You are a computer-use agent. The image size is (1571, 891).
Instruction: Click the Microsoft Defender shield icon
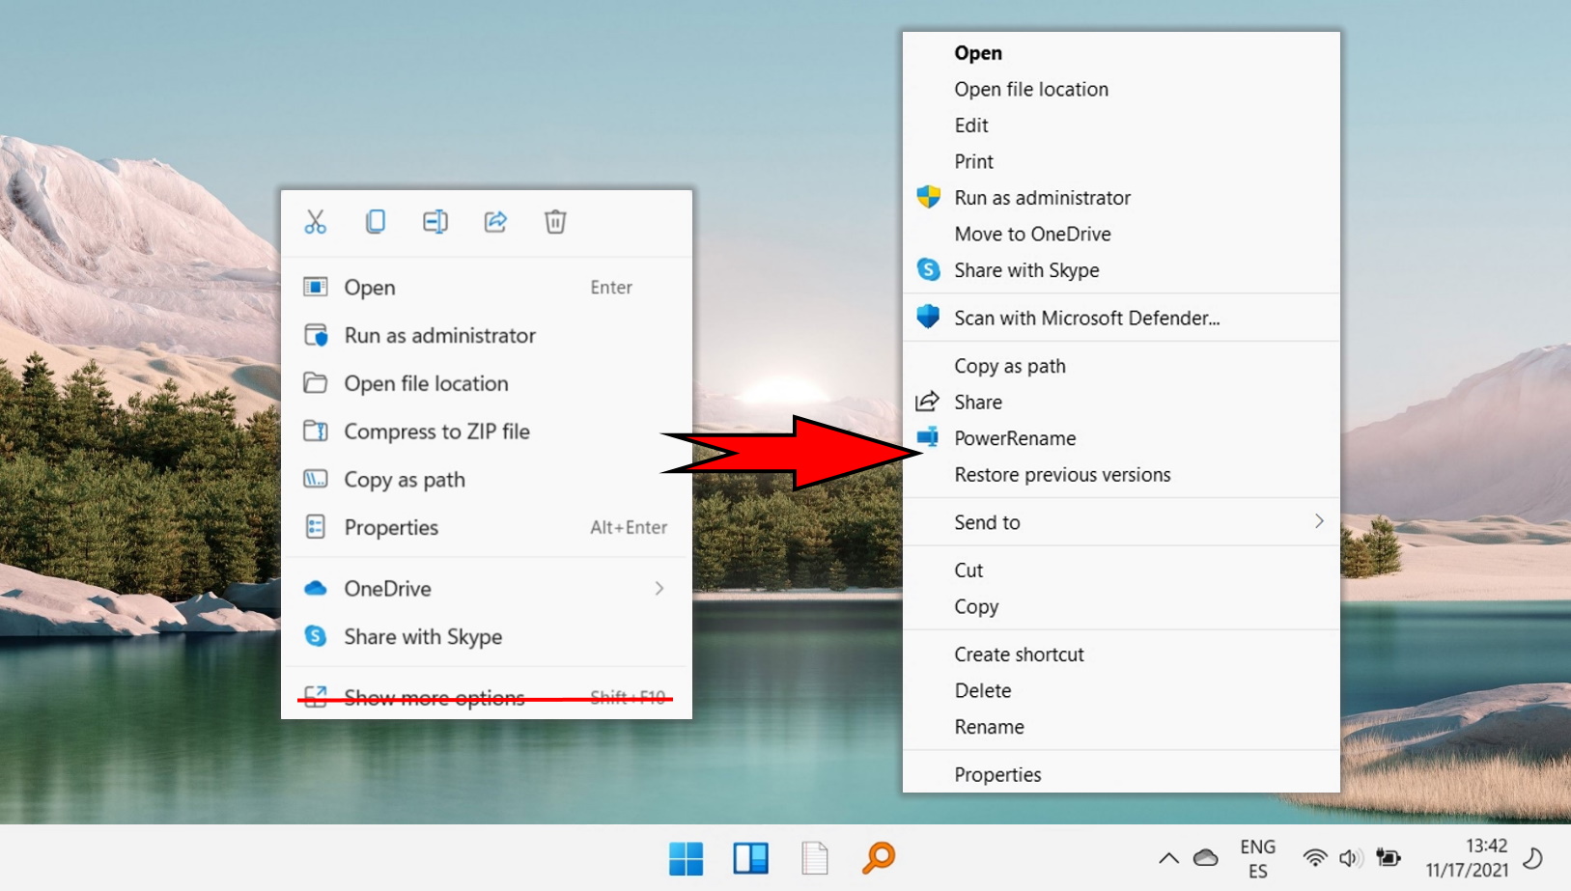tap(928, 317)
